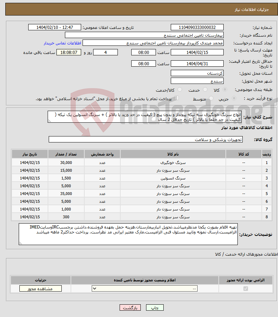This screenshot has height=317, width=278.
Task: Choose جزیی purchase process radio
Action: pyautogui.click(x=234, y=98)
